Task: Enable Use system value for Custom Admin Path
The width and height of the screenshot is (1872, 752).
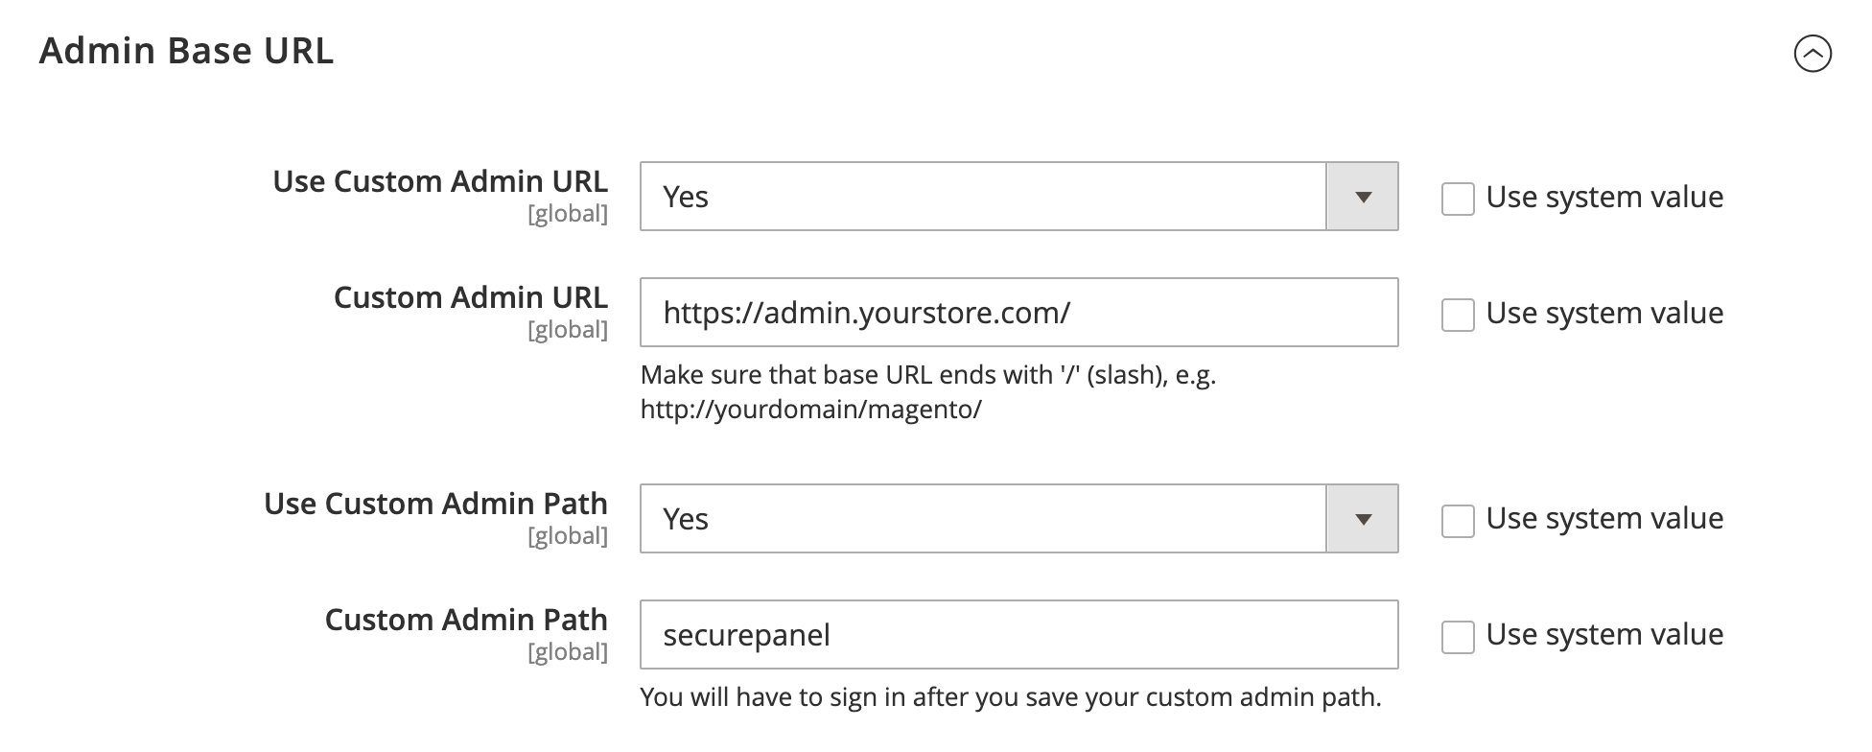Action: [1459, 636]
